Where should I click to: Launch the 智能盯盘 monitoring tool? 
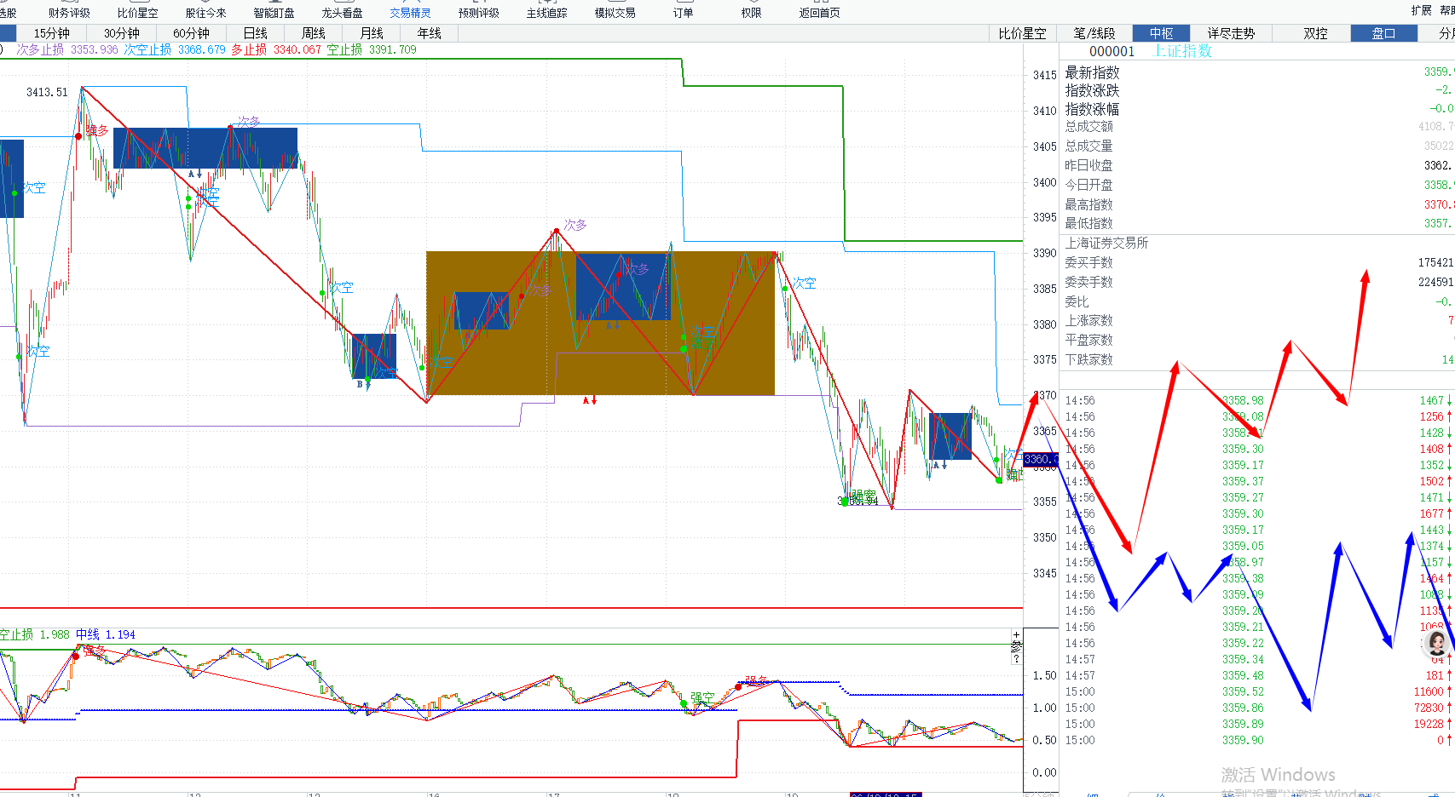[x=274, y=13]
